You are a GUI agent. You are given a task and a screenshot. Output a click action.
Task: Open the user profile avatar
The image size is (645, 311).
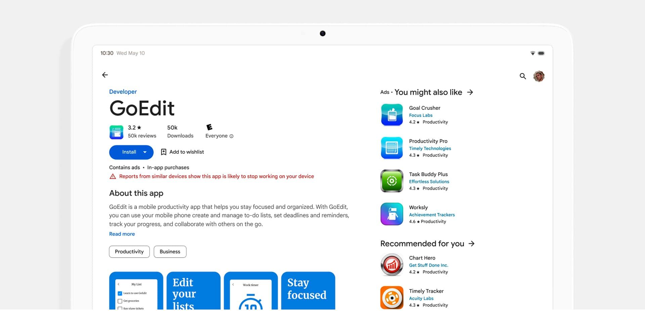(539, 76)
